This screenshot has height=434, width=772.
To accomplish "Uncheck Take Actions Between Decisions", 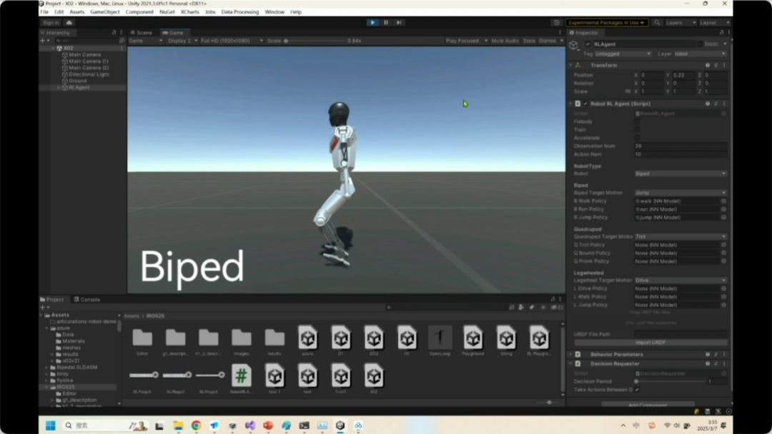I will [x=637, y=390].
